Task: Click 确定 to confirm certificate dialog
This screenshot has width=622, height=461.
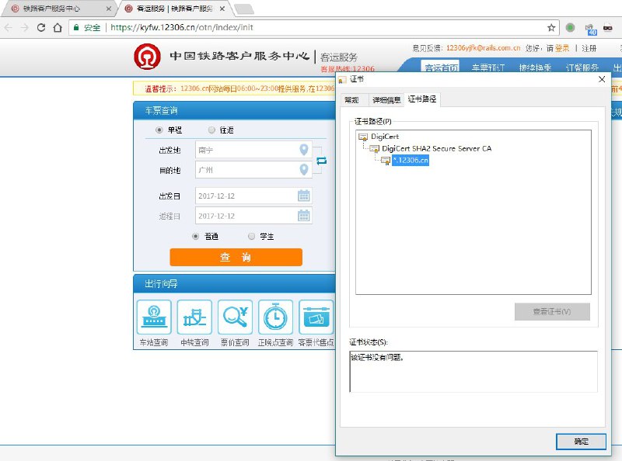Action: 581,441
